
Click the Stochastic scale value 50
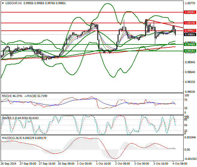pyautogui.click(x=186, y=125)
